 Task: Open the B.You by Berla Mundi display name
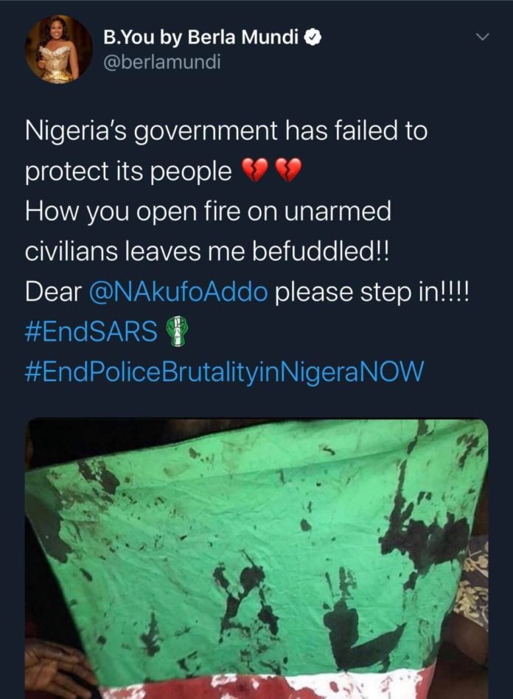[200, 38]
